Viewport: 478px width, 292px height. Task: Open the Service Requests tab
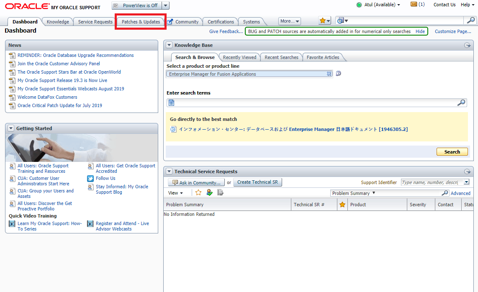[95, 22]
